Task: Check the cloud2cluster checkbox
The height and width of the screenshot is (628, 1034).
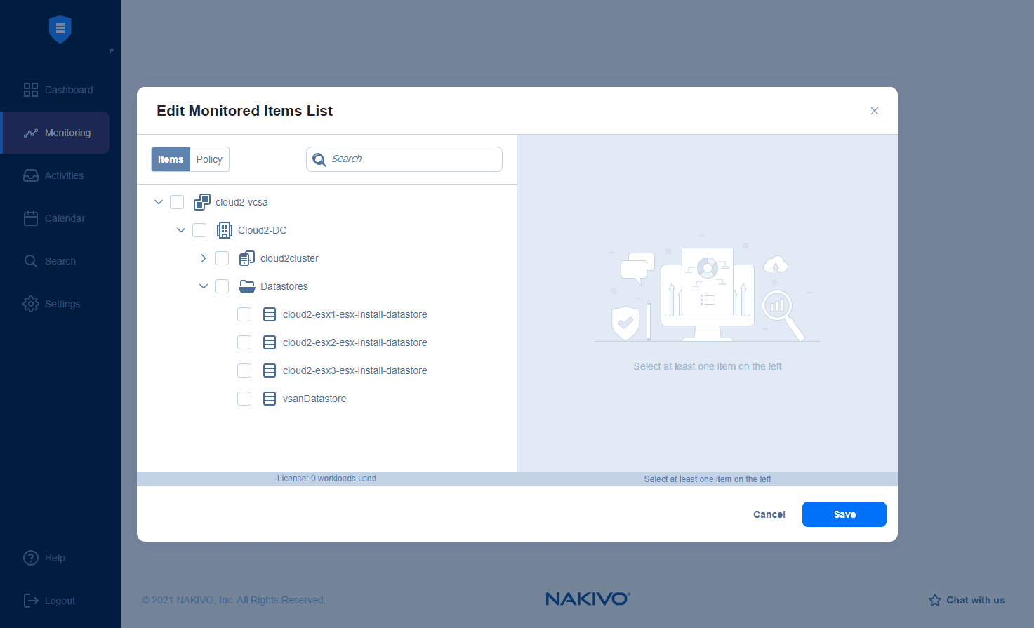Action: 222,258
